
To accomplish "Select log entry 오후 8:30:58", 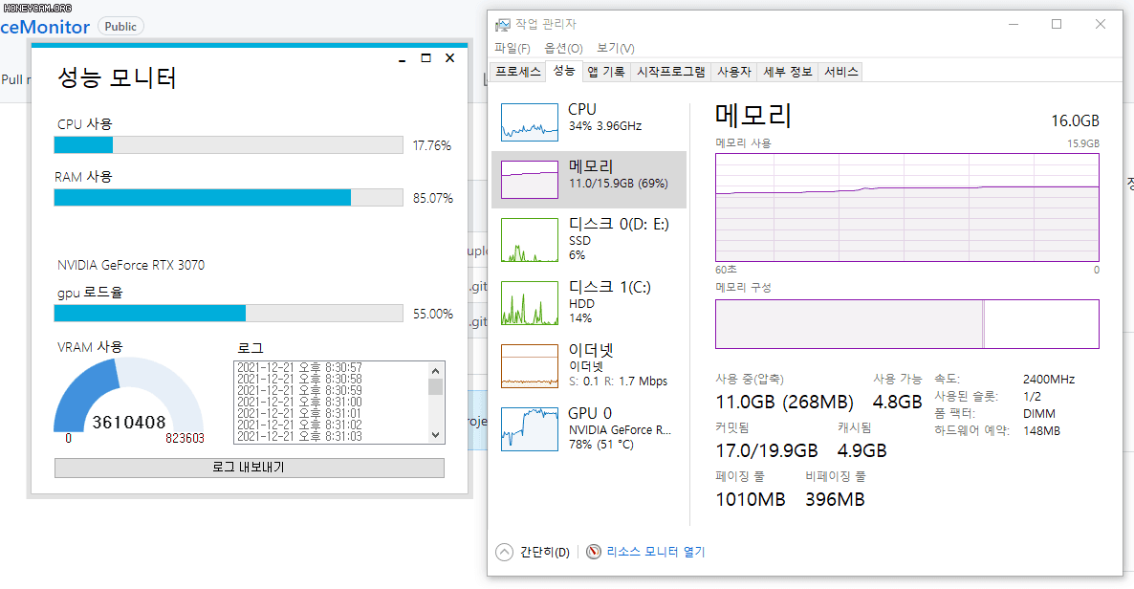I will point(299,380).
